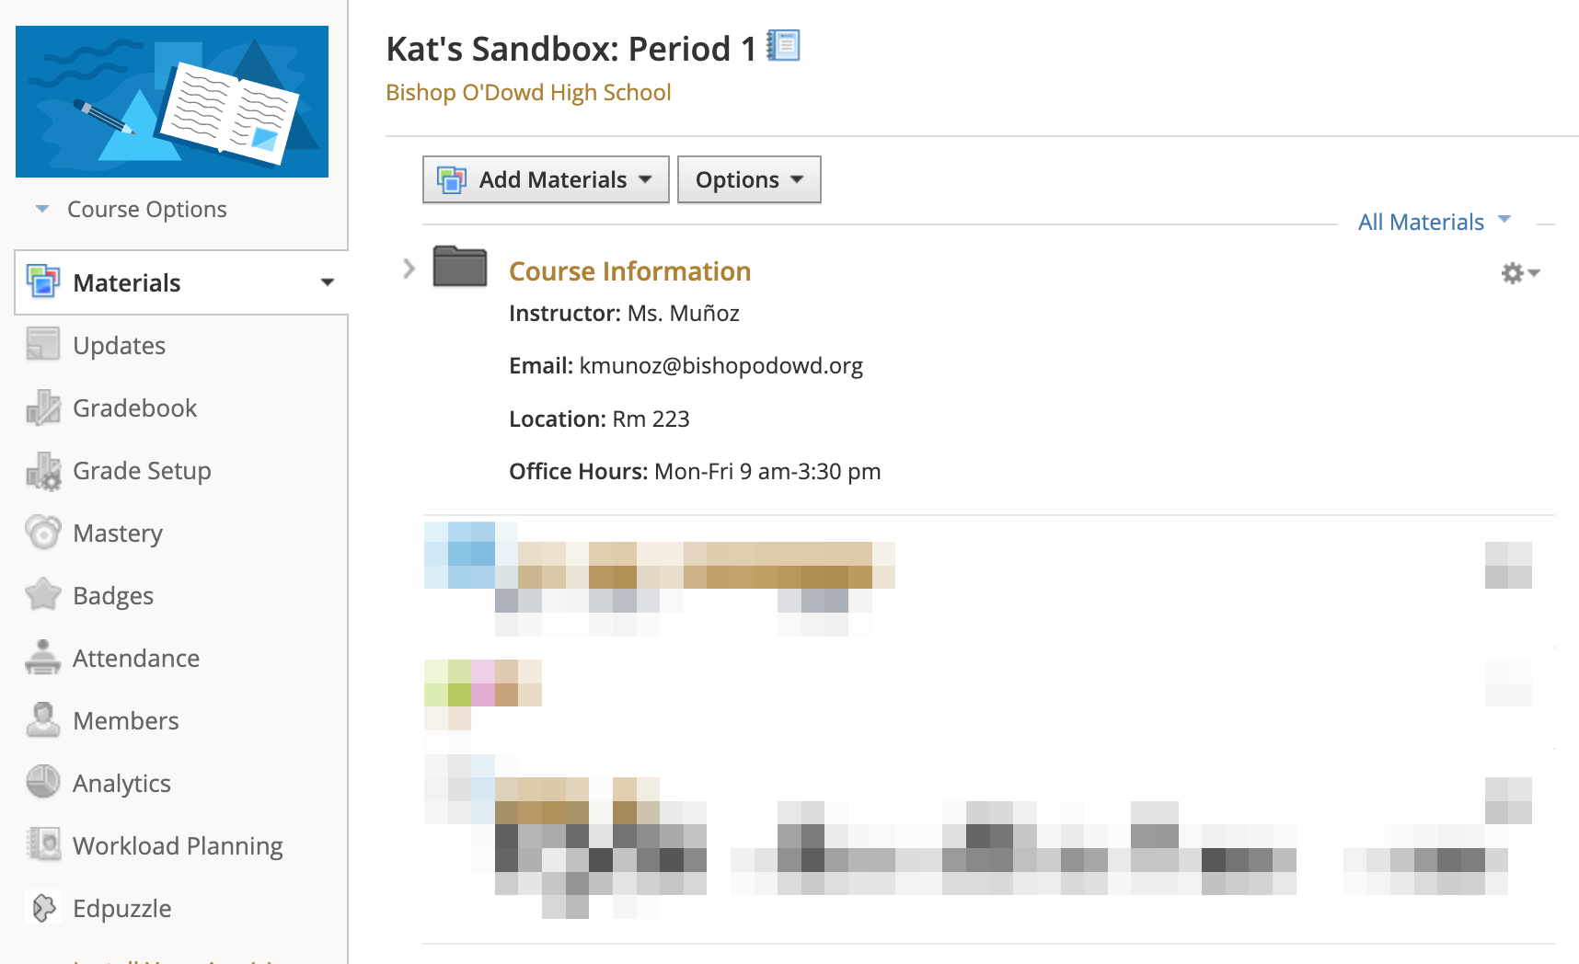Open Analytics pie chart icon
1579x964 pixels.
click(43, 783)
